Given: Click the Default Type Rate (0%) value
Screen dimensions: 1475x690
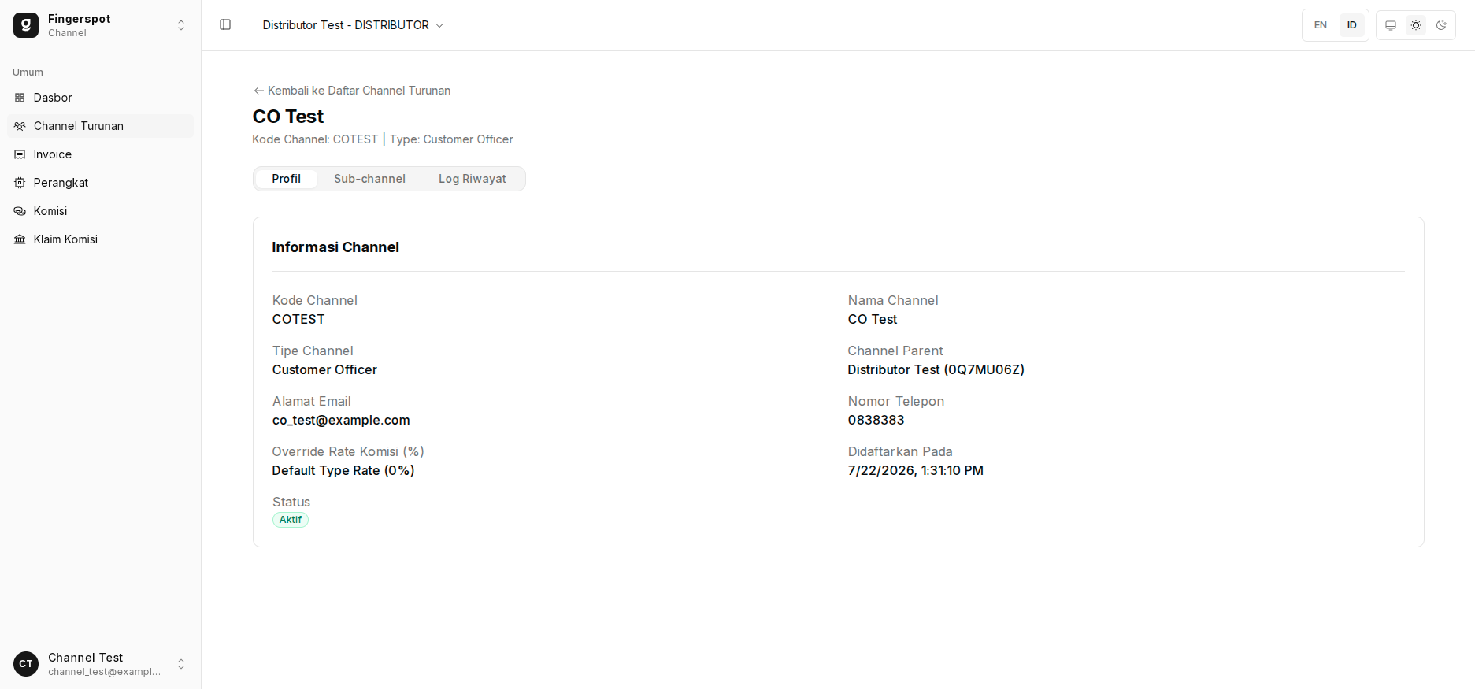Looking at the screenshot, I should 343,471.
